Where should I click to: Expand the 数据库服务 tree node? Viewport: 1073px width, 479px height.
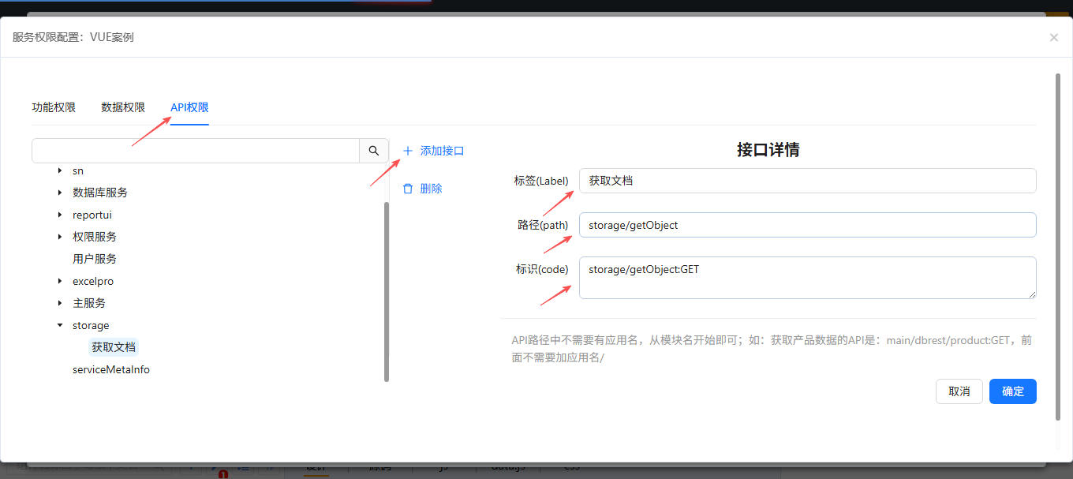point(60,193)
